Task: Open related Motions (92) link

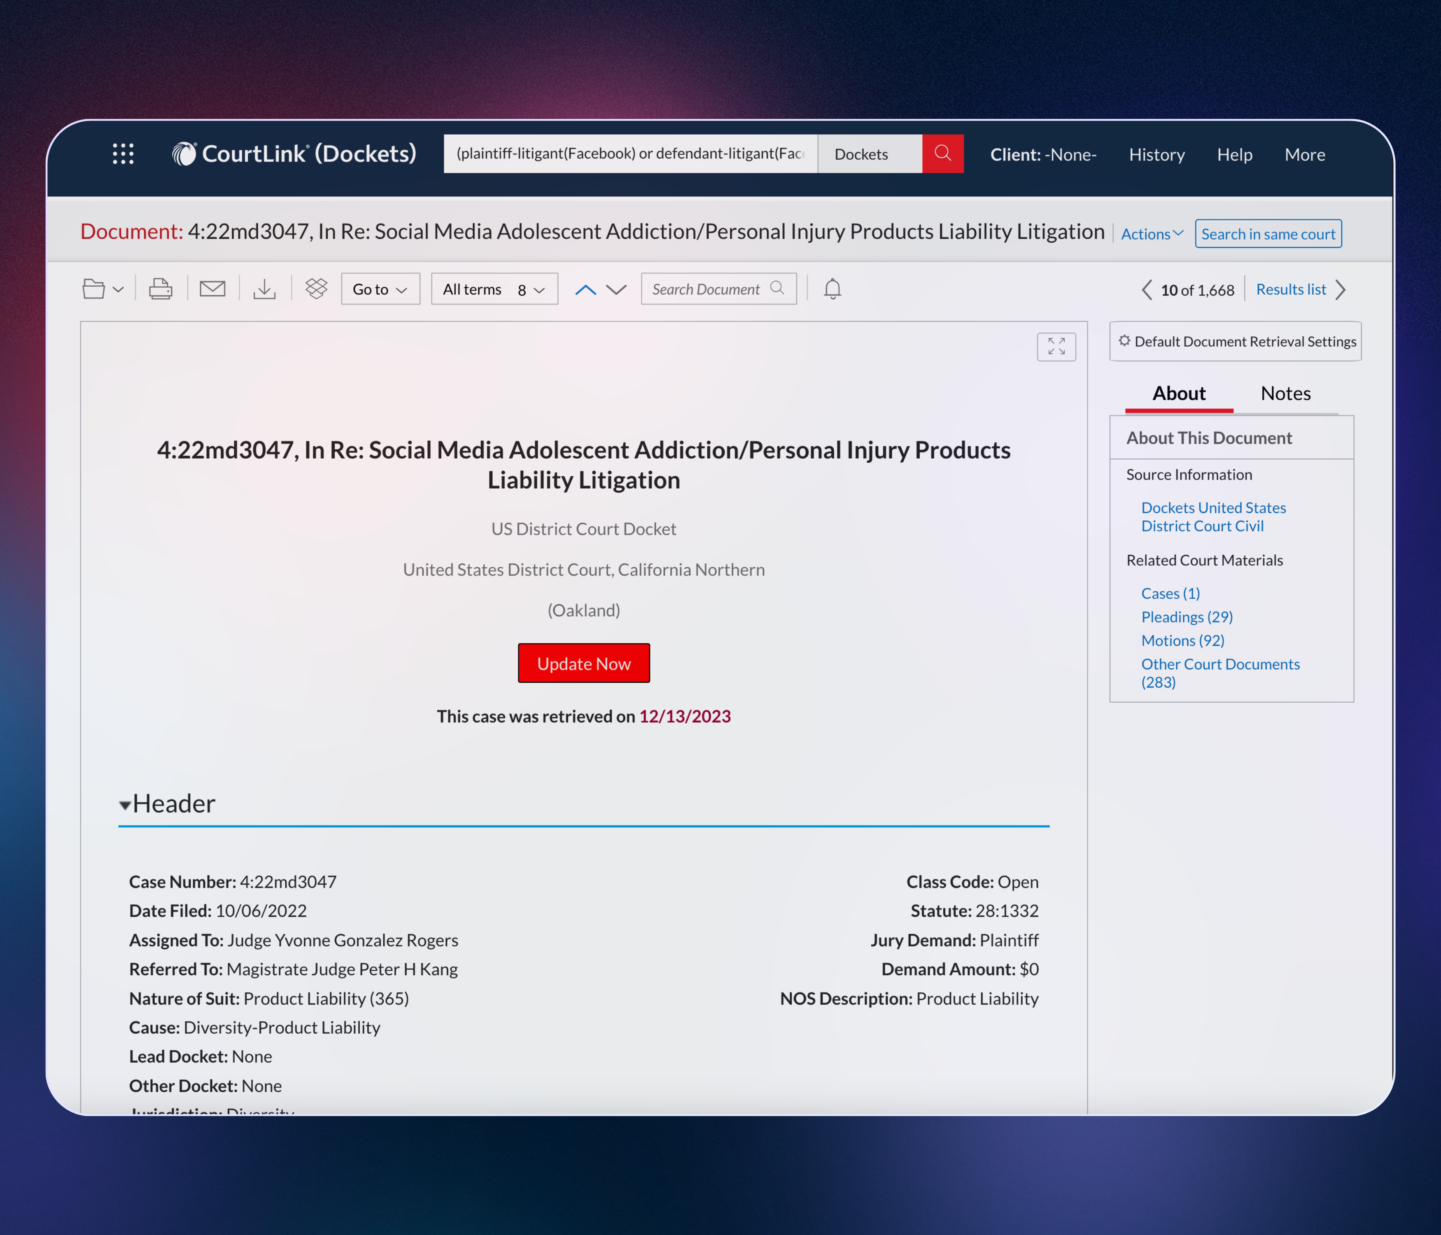Action: (1182, 641)
